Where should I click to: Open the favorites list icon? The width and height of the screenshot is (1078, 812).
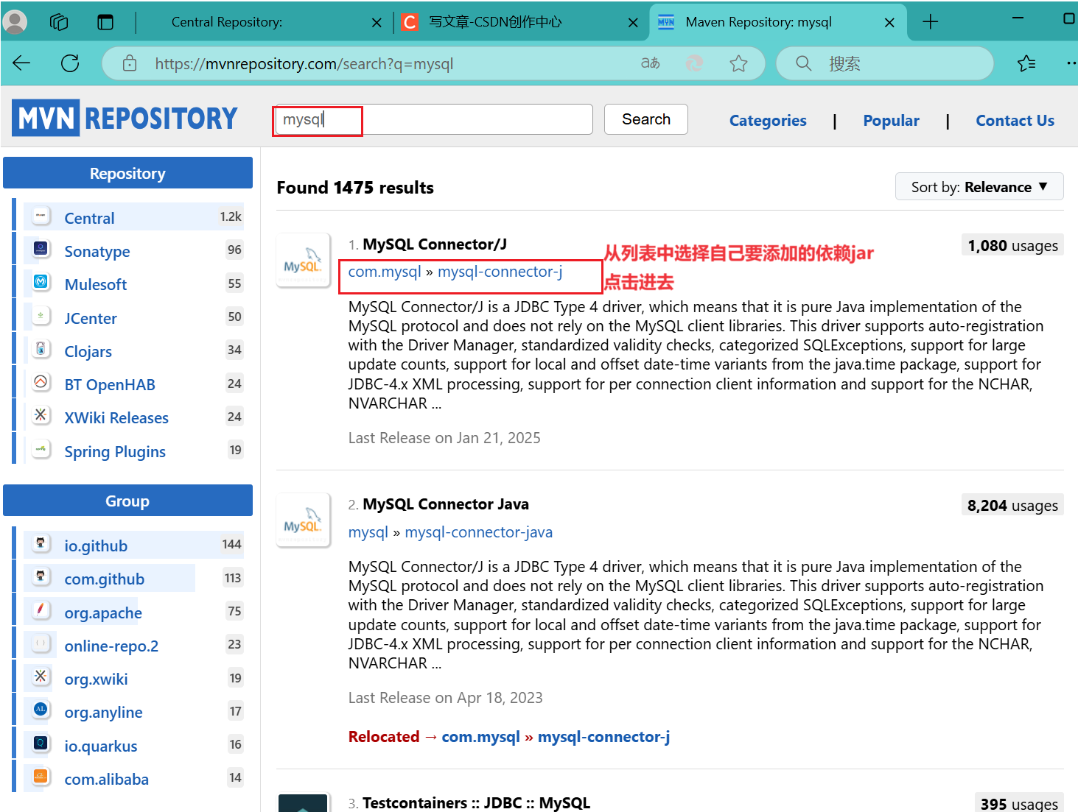pos(1026,64)
